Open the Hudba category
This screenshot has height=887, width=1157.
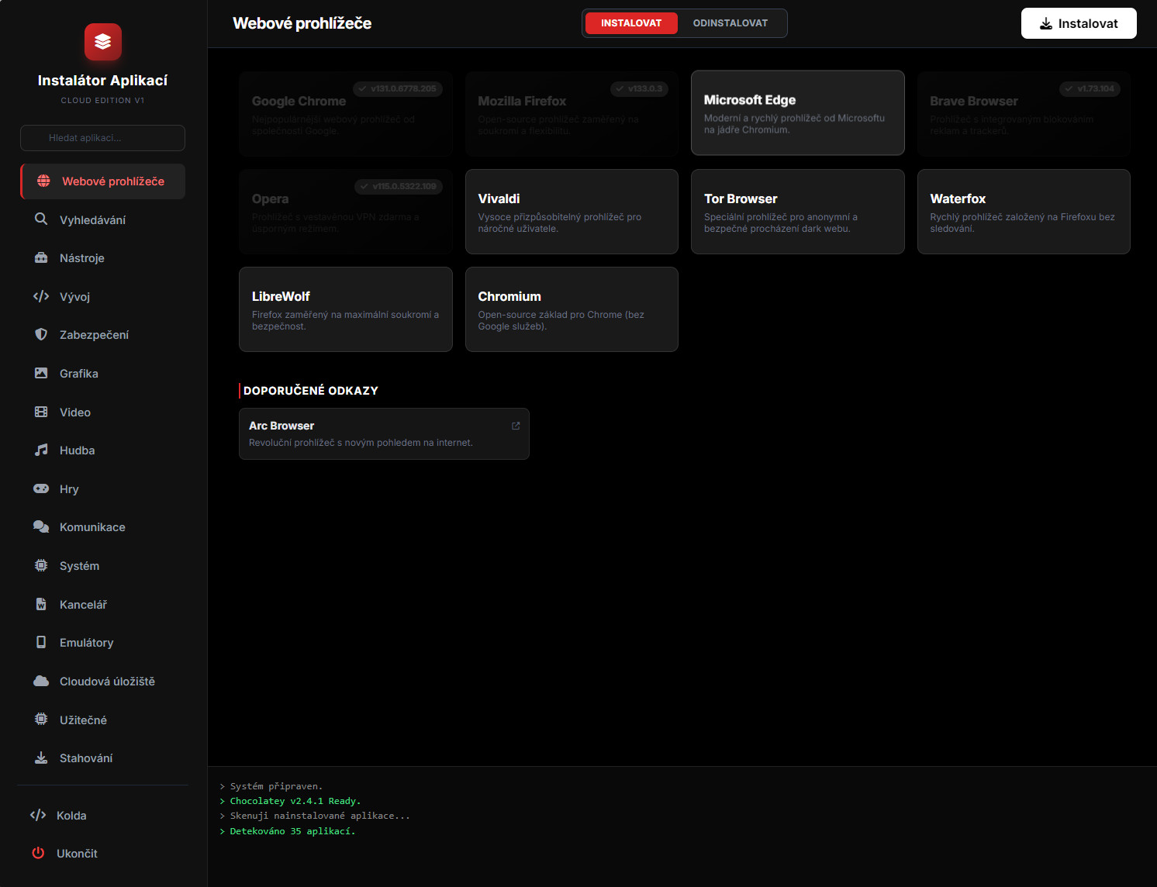point(102,450)
